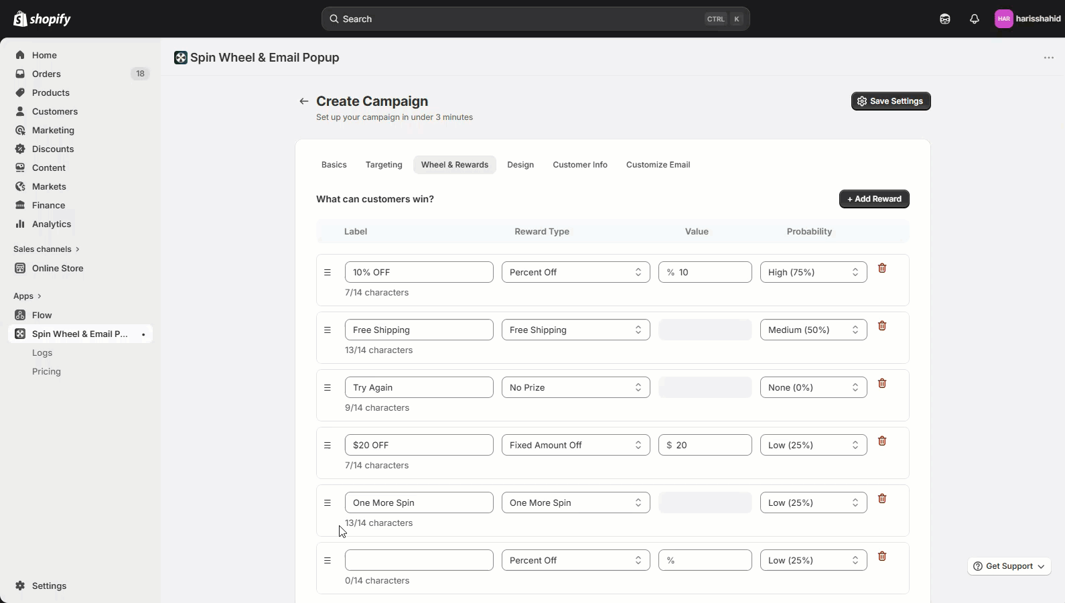
Task: Open Orders in sidebar
Action: (80, 74)
